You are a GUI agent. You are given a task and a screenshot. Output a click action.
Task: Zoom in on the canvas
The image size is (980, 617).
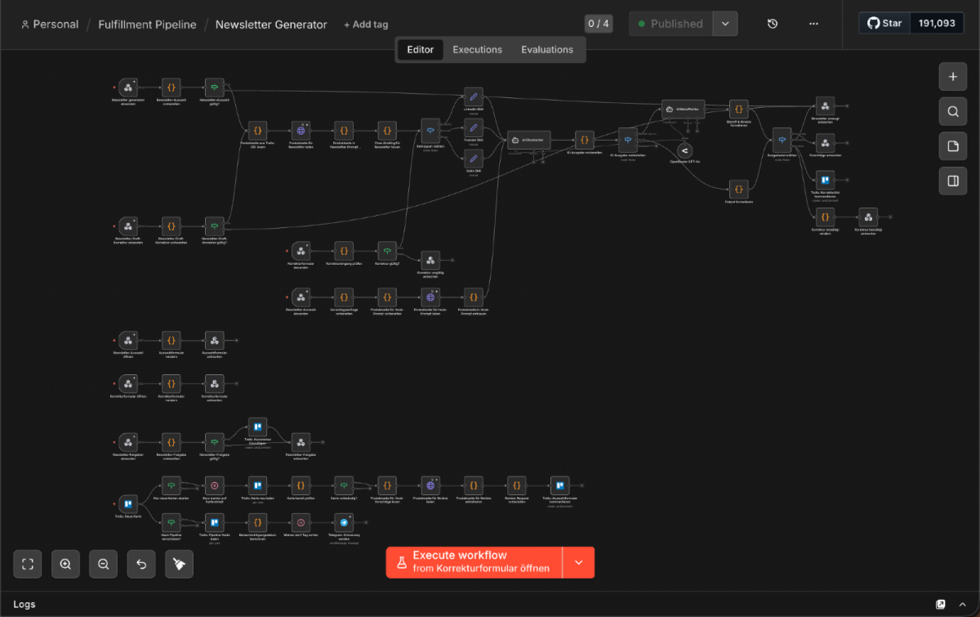[65, 564]
